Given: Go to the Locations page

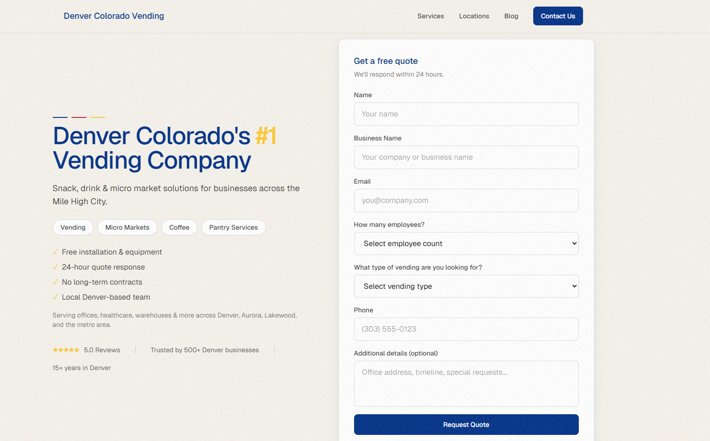Looking at the screenshot, I should [x=474, y=16].
